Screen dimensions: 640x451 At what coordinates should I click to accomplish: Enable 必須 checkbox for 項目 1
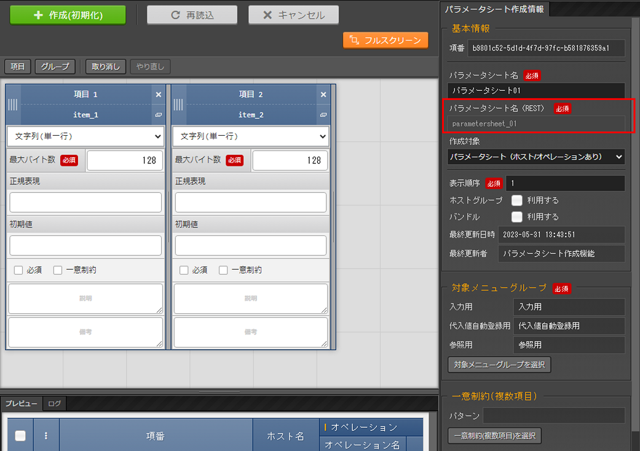(18, 270)
